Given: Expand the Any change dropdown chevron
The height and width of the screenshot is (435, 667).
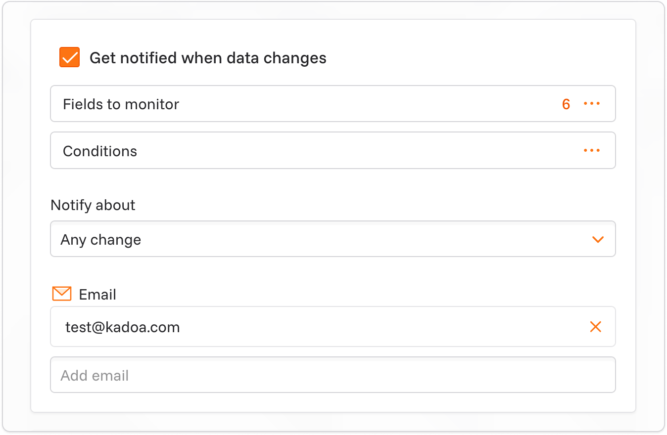Looking at the screenshot, I should point(598,239).
